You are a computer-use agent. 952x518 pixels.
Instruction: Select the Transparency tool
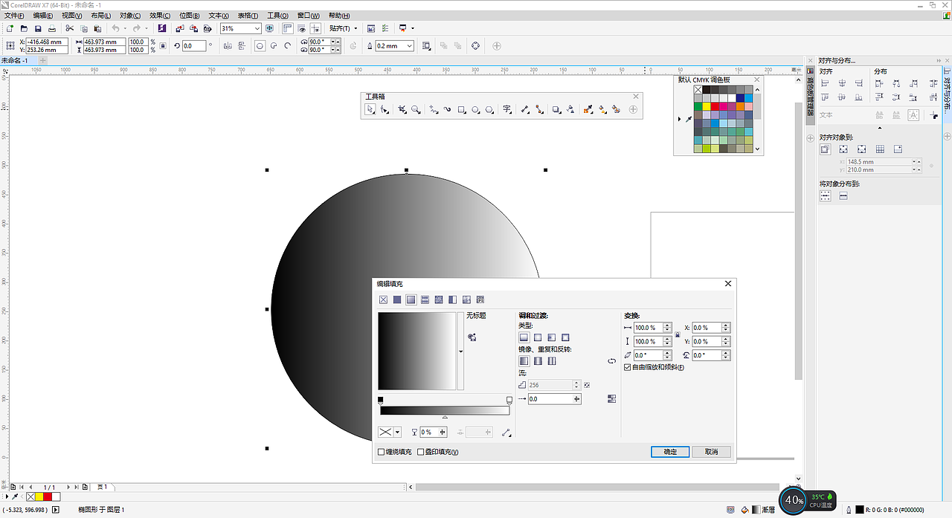(x=570, y=109)
